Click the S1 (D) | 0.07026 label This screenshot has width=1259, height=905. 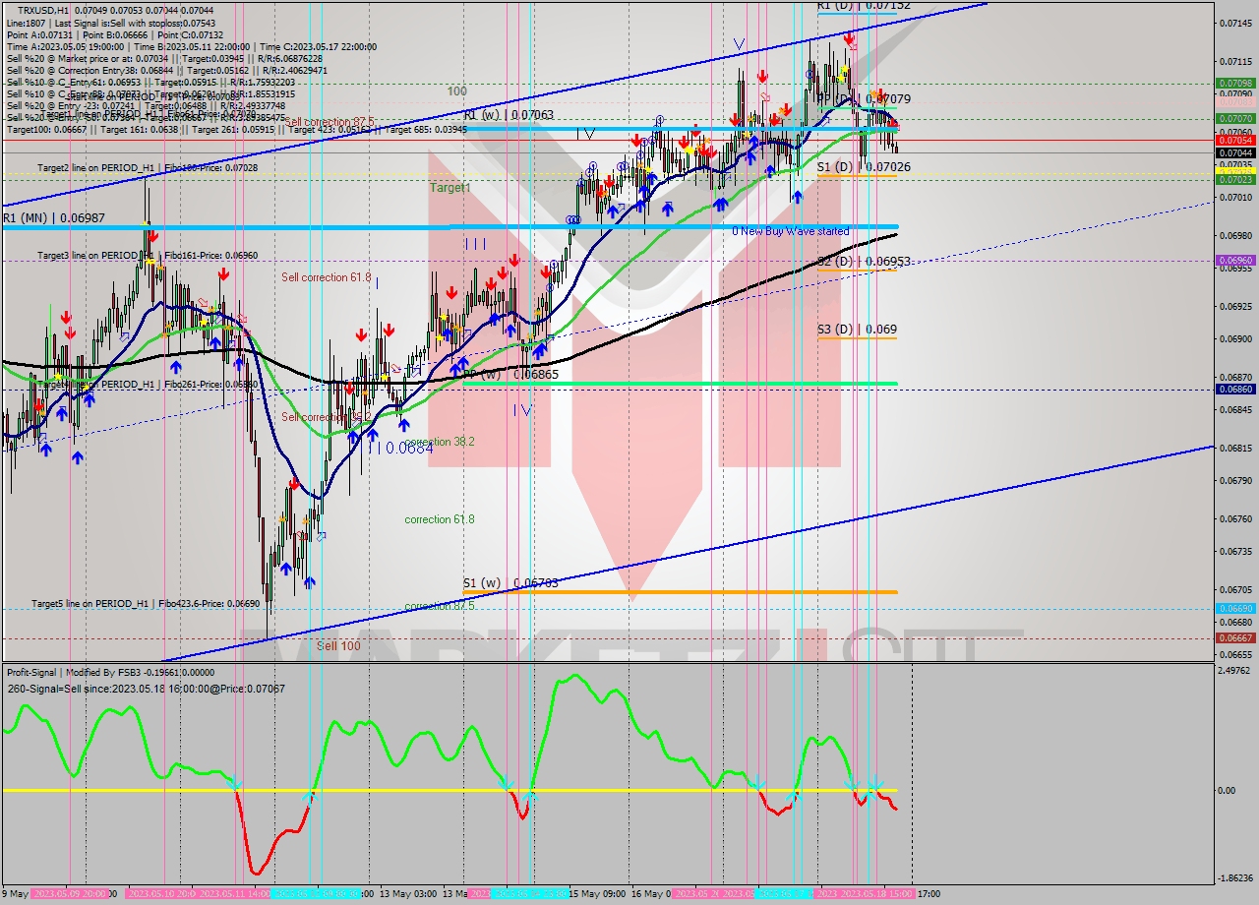pyautogui.click(x=864, y=167)
